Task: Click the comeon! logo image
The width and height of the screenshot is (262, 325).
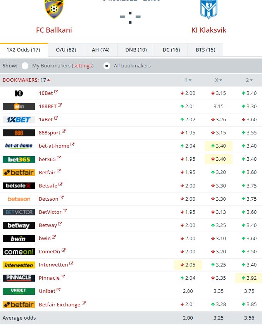Action: click(19, 252)
